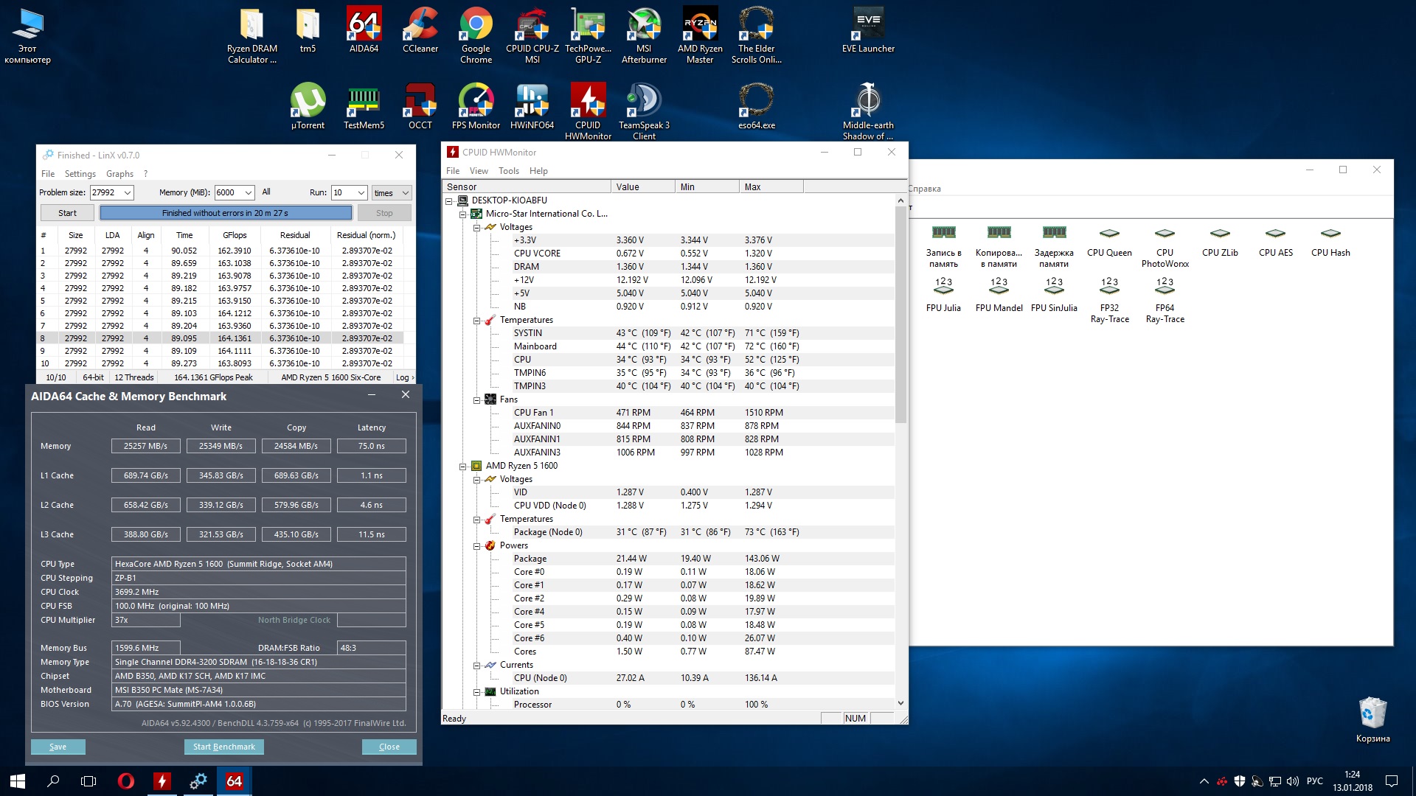Open the Problem size dropdown in LinX

point(128,193)
